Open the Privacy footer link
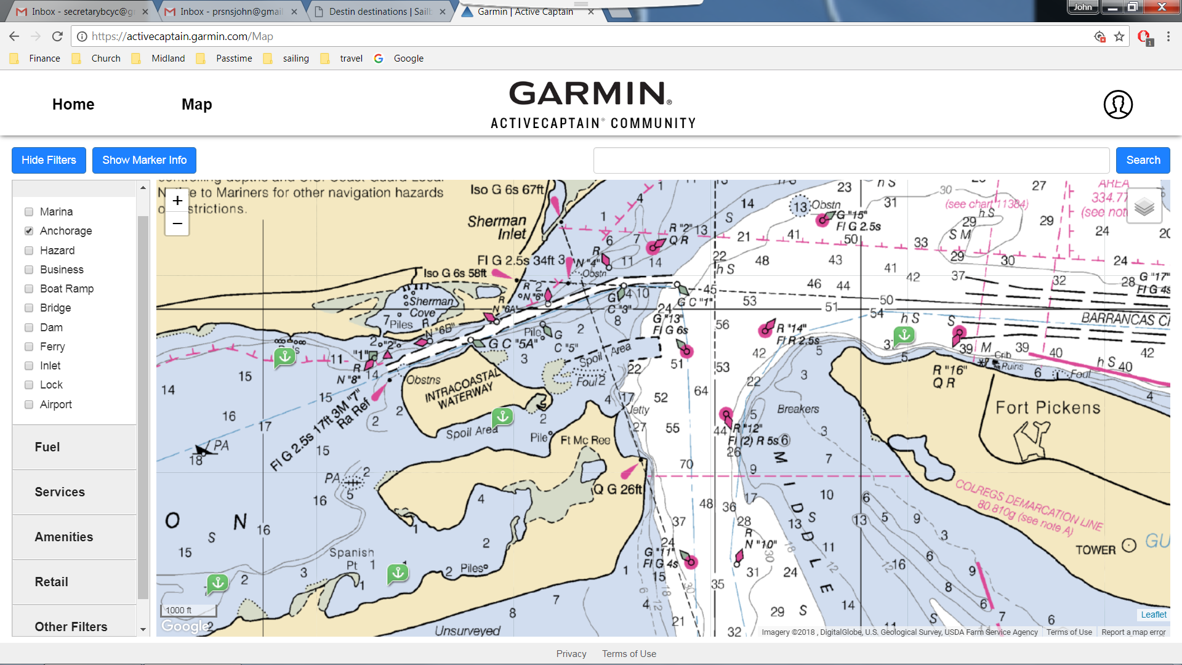This screenshot has height=665, width=1182. tap(571, 654)
